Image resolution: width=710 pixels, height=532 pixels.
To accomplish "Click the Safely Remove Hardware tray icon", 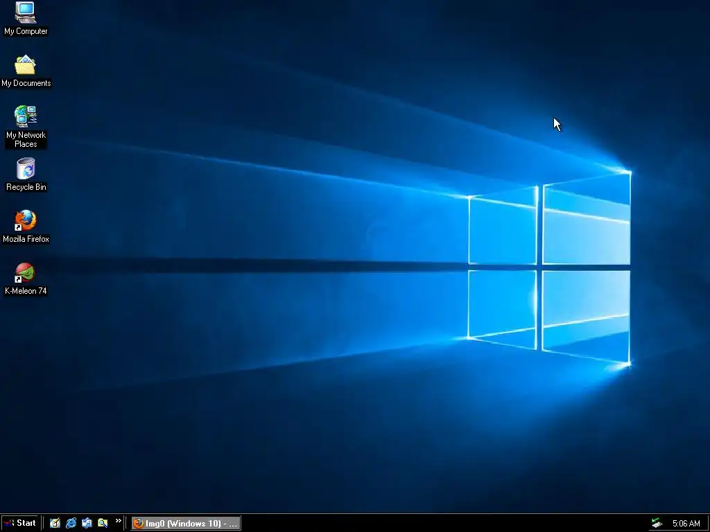I will (657, 524).
